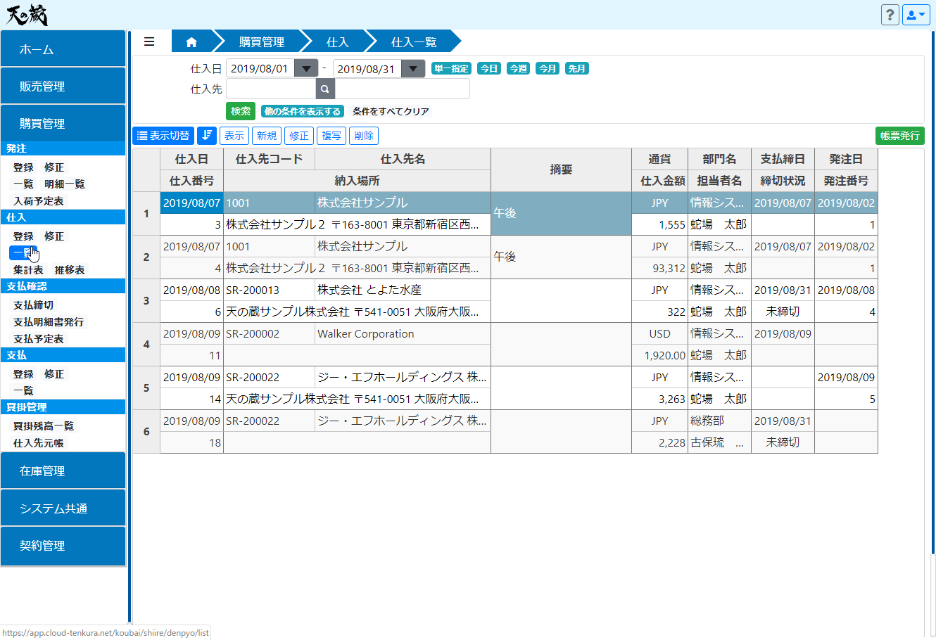
Task: Click the 仕入先 name field
Action: [x=403, y=89]
